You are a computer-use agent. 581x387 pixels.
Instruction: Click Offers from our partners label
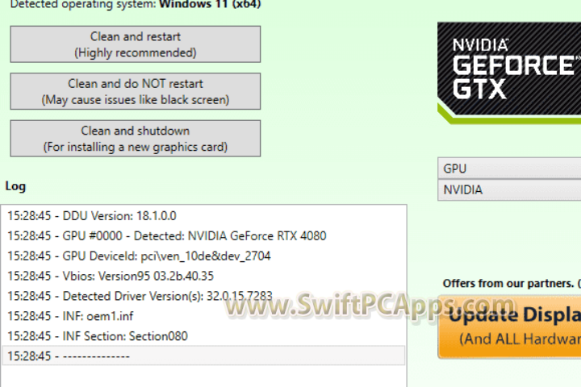tap(512, 283)
